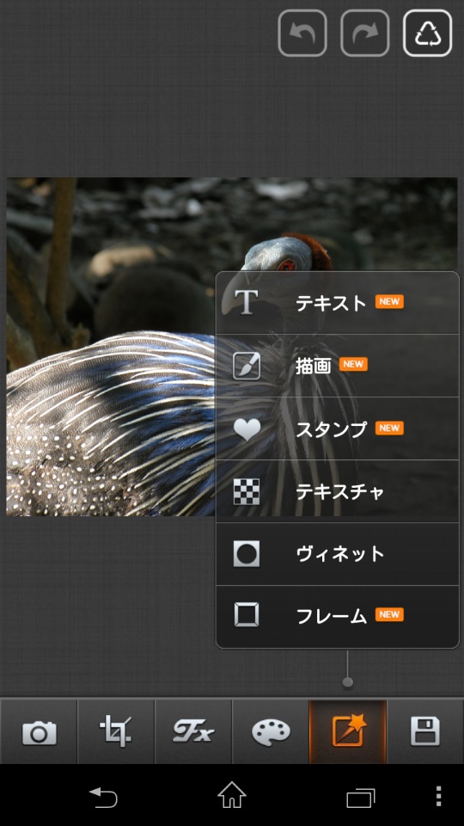464x826 pixels.
Task: Open the three-dot overflow menu
Action: tap(439, 796)
